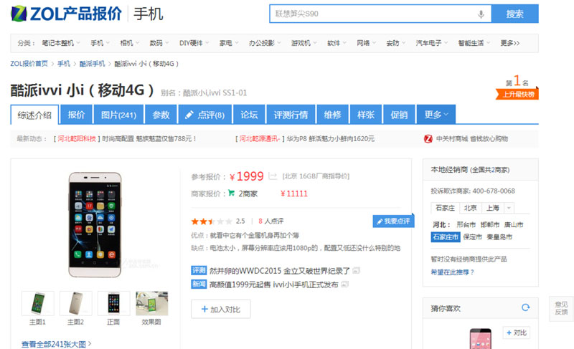Select 邯郸市 in the city list
Viewport: 574px width, 349px height.
[490, 225]
